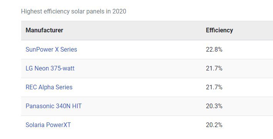Viewport: 273px width, 139px height.
Task: Click the 21.7% value in REC Alpha row
Action: coord(214,87)
